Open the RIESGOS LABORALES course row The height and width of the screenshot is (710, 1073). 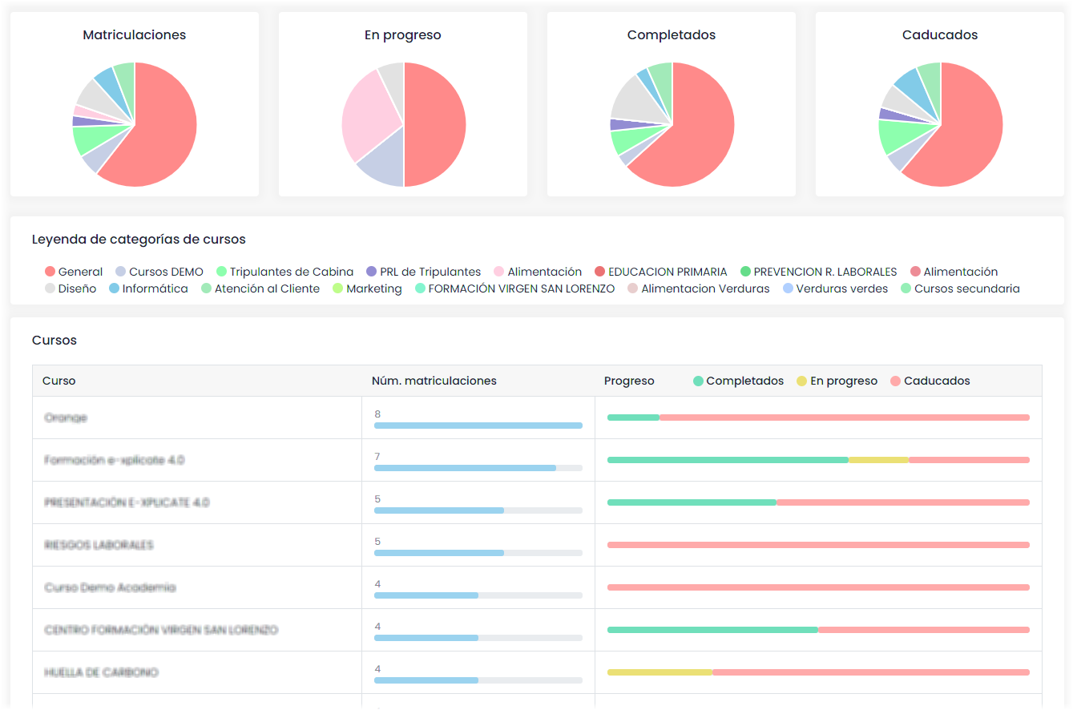[99, 545]
